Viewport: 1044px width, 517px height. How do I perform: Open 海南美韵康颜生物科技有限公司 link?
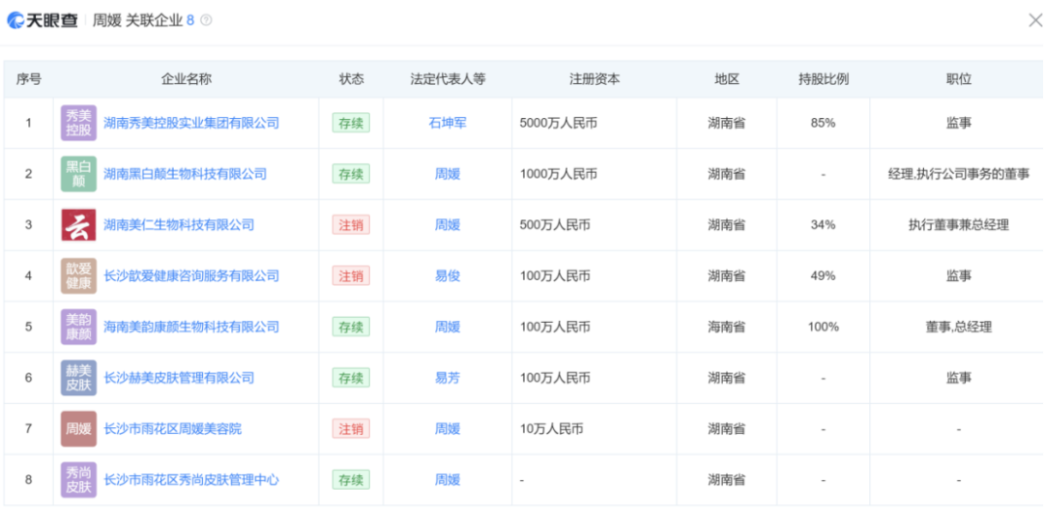[x=191, y=327]
